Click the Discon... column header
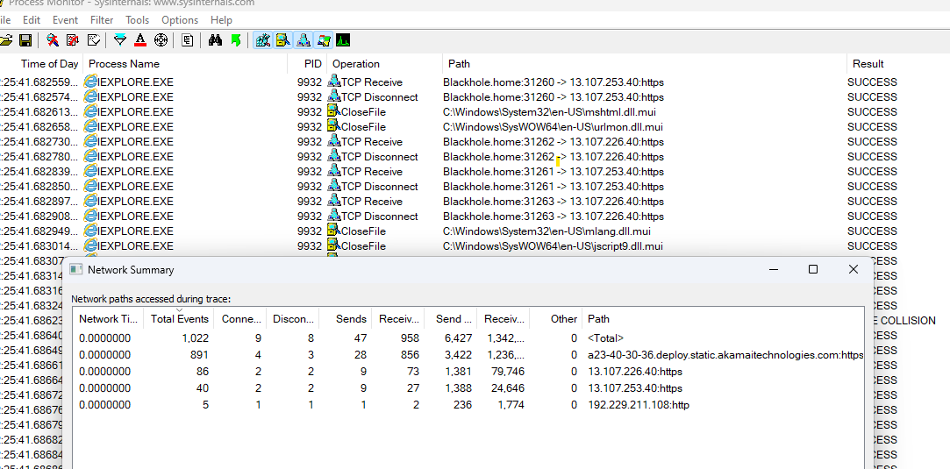The height and width of the screenshot is (469, 950). point(293,319)
